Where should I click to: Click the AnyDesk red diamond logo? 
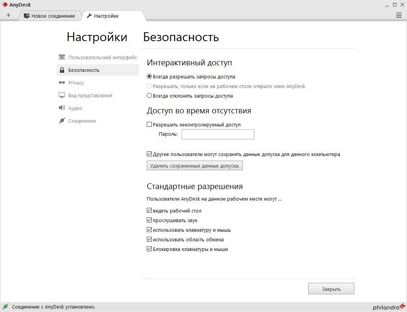tap(5, 5)
